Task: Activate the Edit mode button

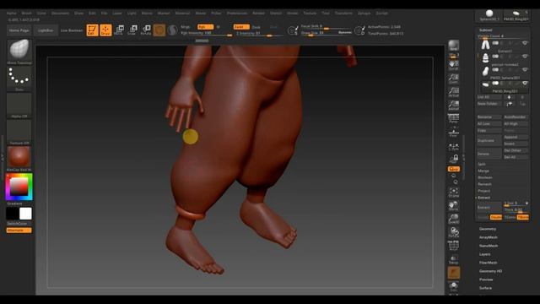Action: pos(92,30)
